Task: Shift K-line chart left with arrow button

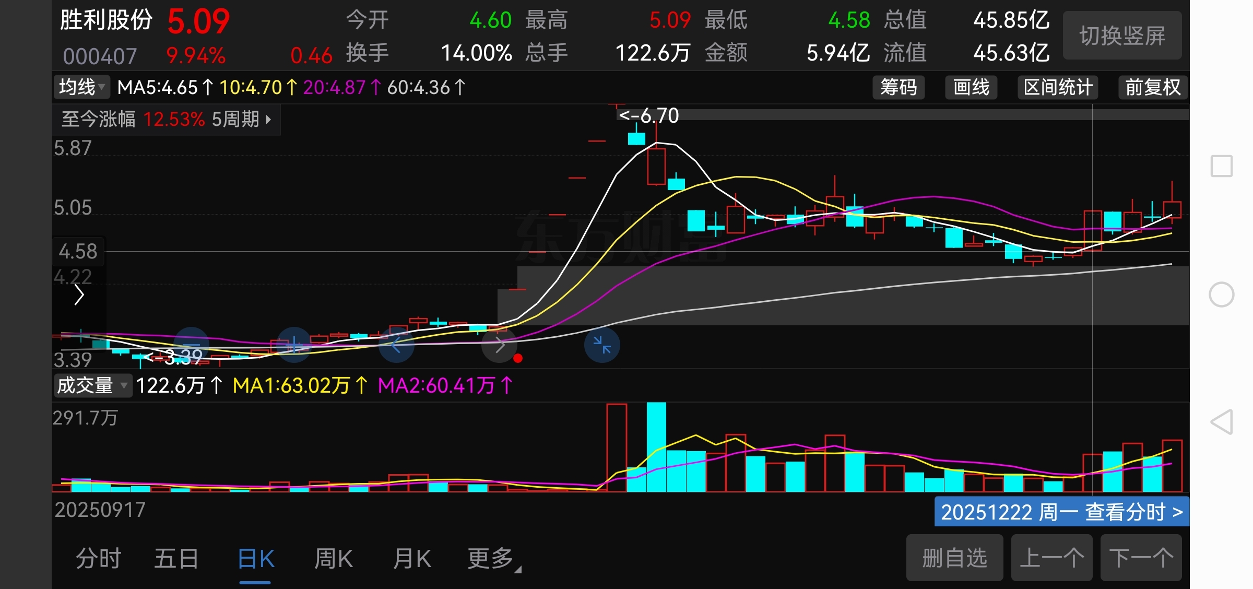Action: click(x=396, y=345)
